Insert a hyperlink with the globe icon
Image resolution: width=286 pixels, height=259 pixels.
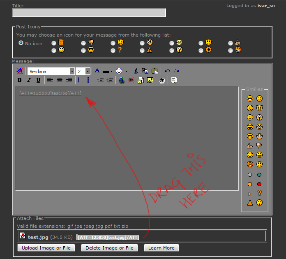(122, 80)
